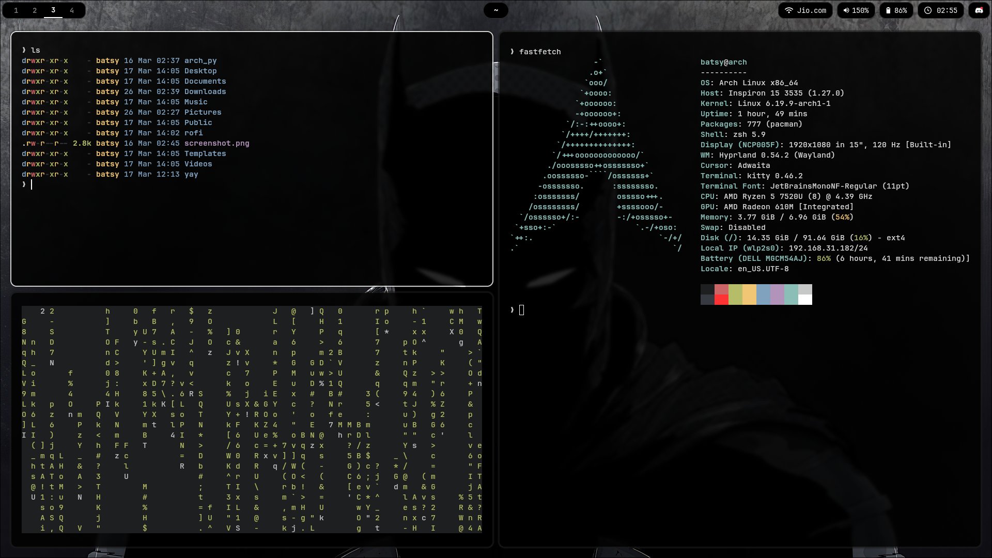Click the WiFi icon next to Jio.com
This screenshot has width=992, height=558.
pyautogui.click(x=789, y=10)
